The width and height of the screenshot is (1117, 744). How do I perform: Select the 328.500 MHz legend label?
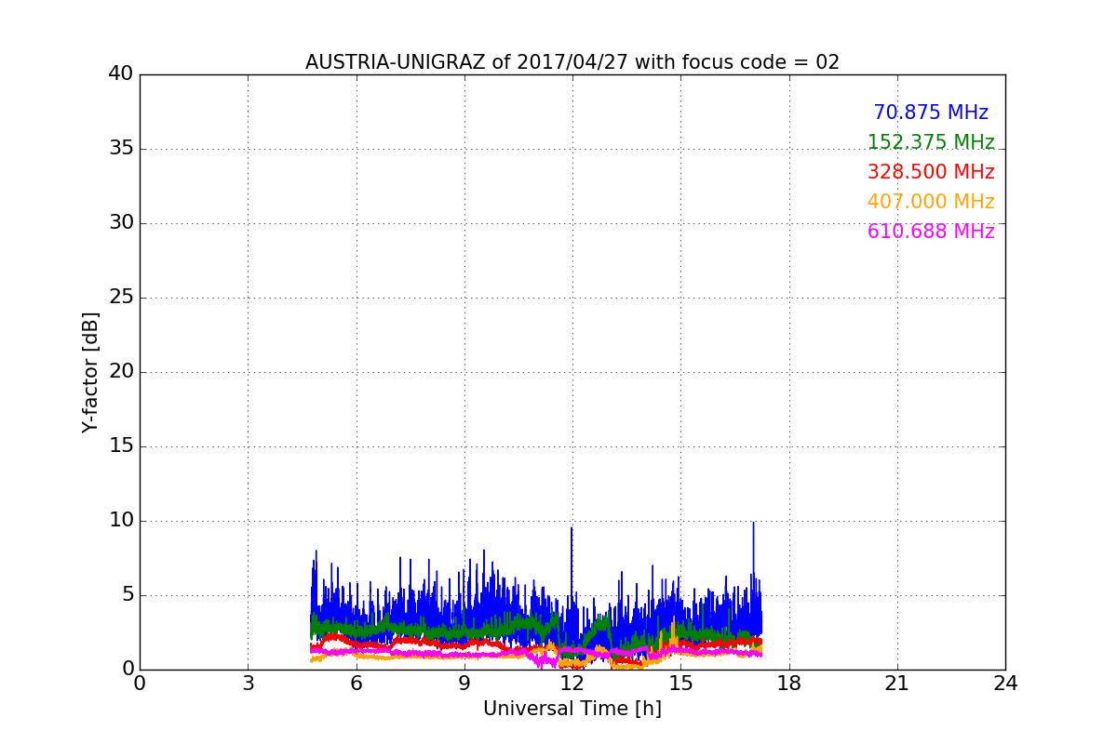[931, 172]
